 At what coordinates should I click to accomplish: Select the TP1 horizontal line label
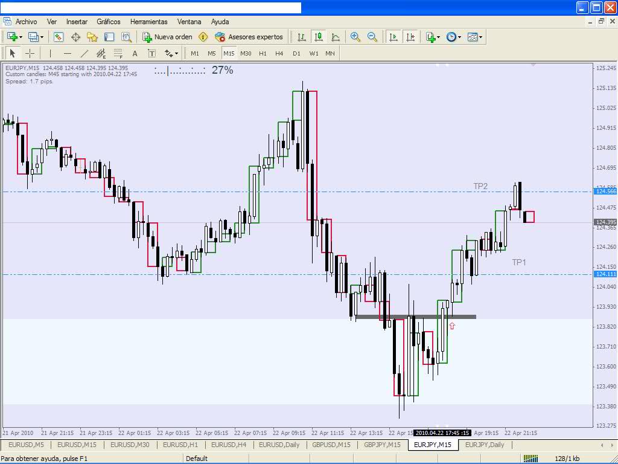click(x=518, y=262)
